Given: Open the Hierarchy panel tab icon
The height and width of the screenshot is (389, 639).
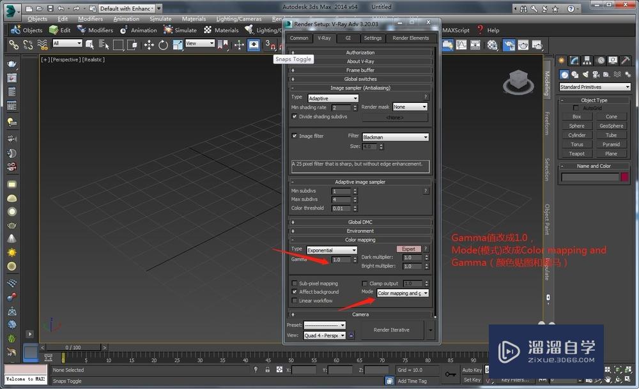Looking at the screenshot, I should pyautogui.click(x=587, y=61).
